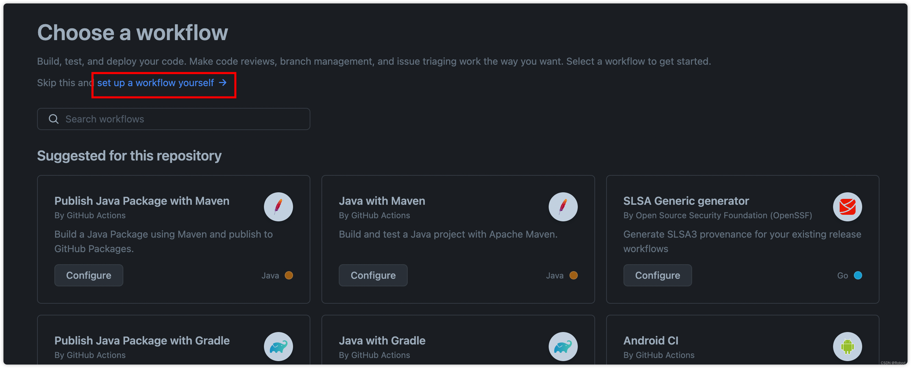This screenshot has height=368, width=911.
Task: Click the 'Go' language label
Action: point(842,275)
